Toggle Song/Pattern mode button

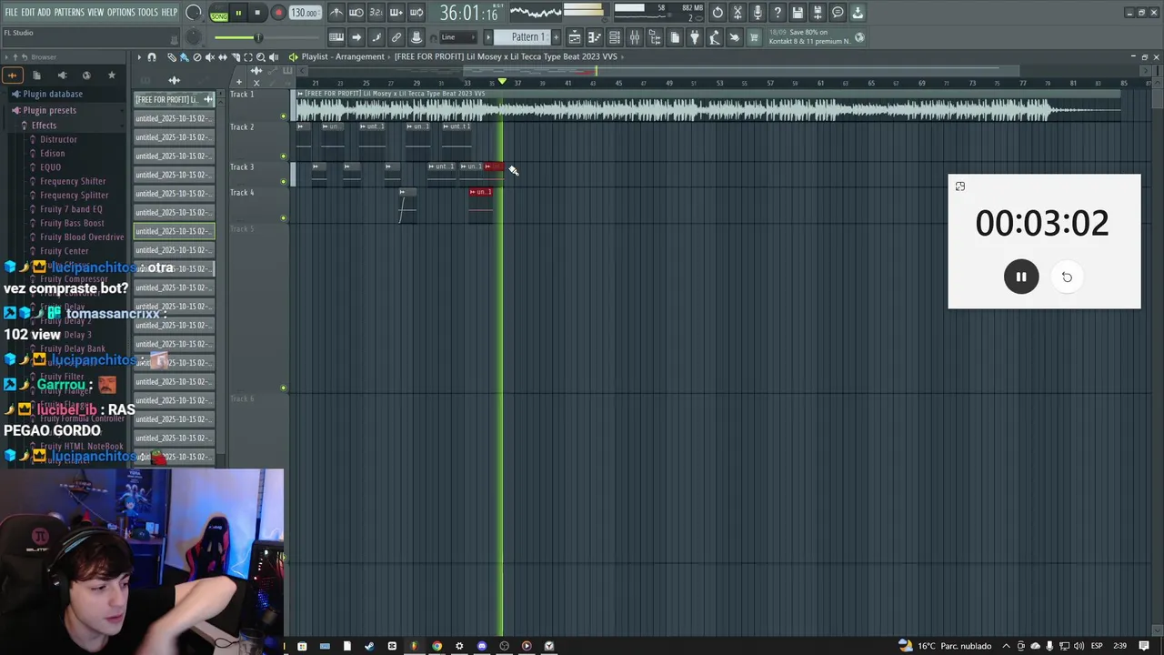click(x=219, y=14)
